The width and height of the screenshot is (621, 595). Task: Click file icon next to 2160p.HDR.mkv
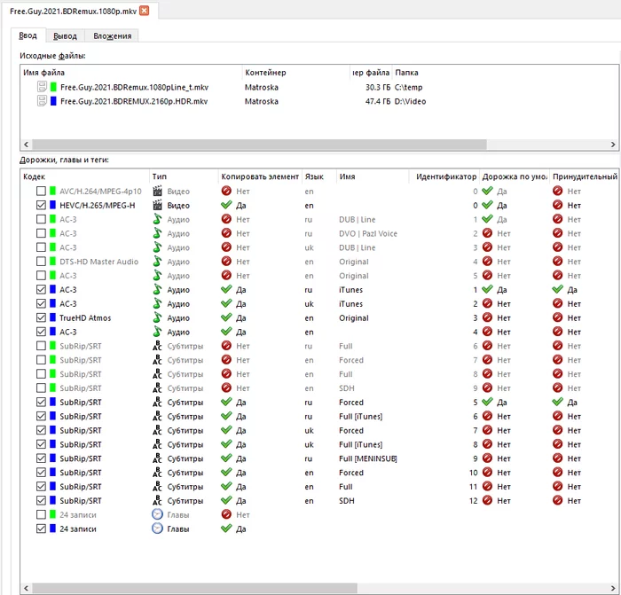tap(42, 101)
